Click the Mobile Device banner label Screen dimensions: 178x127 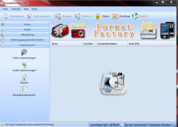tap(148, 26)
